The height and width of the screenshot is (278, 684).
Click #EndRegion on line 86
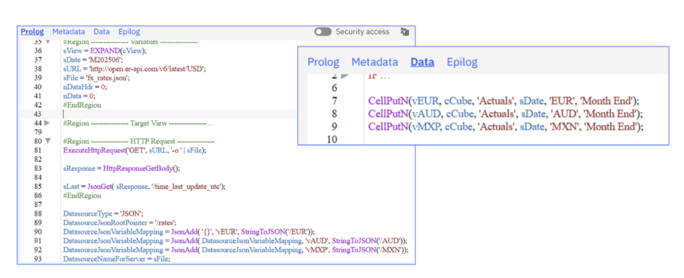tap(82, 195)
